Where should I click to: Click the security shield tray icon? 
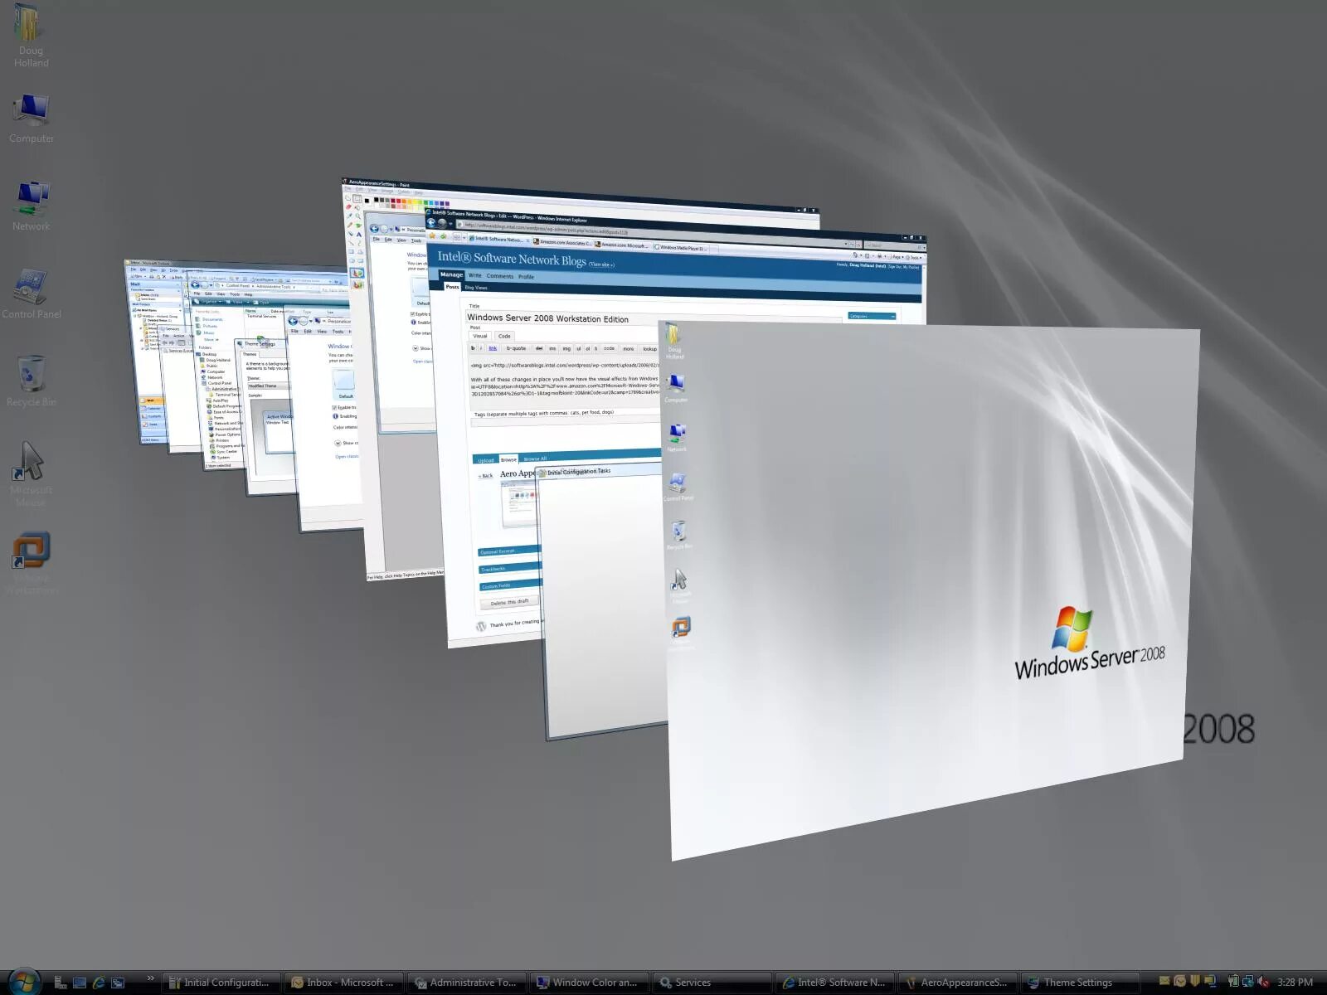click(1194, 982)
